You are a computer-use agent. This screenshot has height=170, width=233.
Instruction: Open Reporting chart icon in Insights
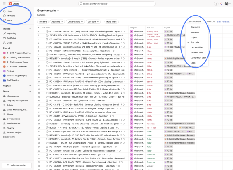(5, 34)
